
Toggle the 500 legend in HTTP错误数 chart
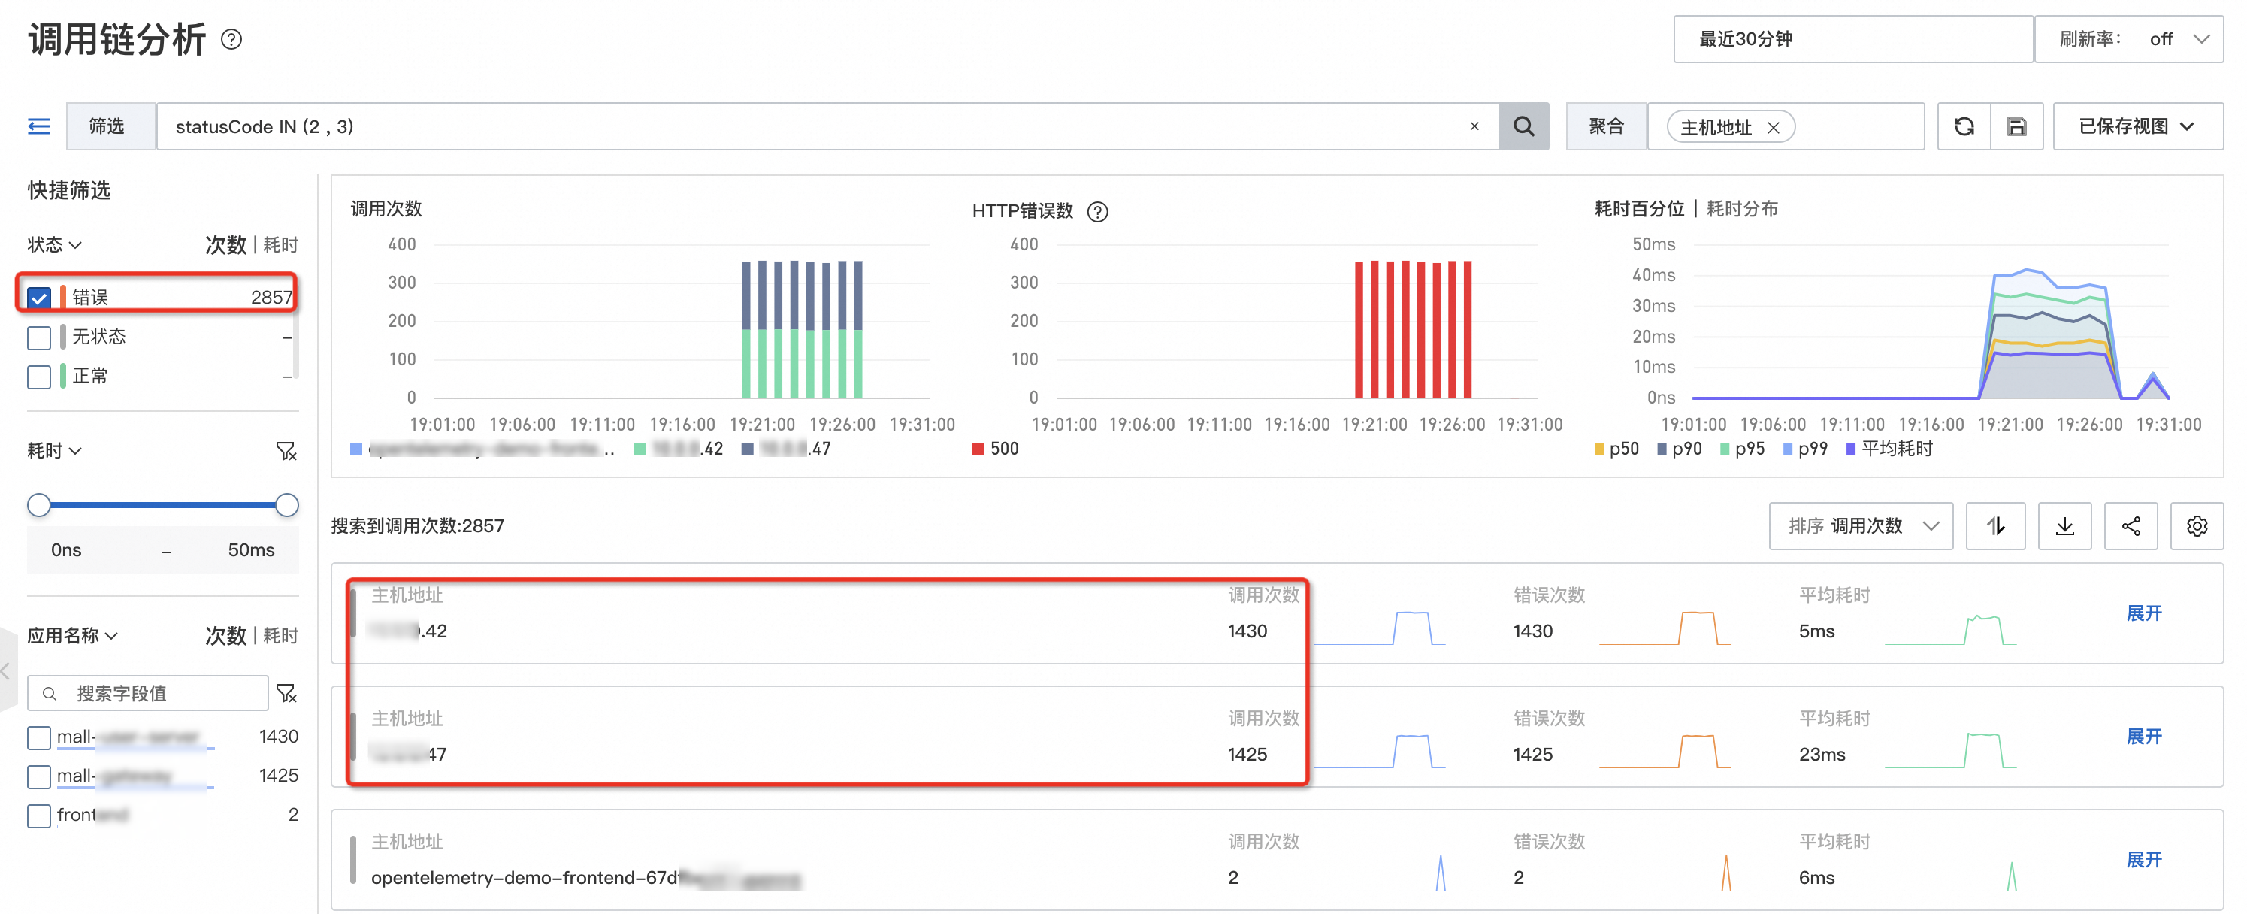(995, 449)
